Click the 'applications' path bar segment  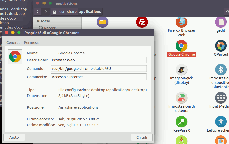(90, 12)
